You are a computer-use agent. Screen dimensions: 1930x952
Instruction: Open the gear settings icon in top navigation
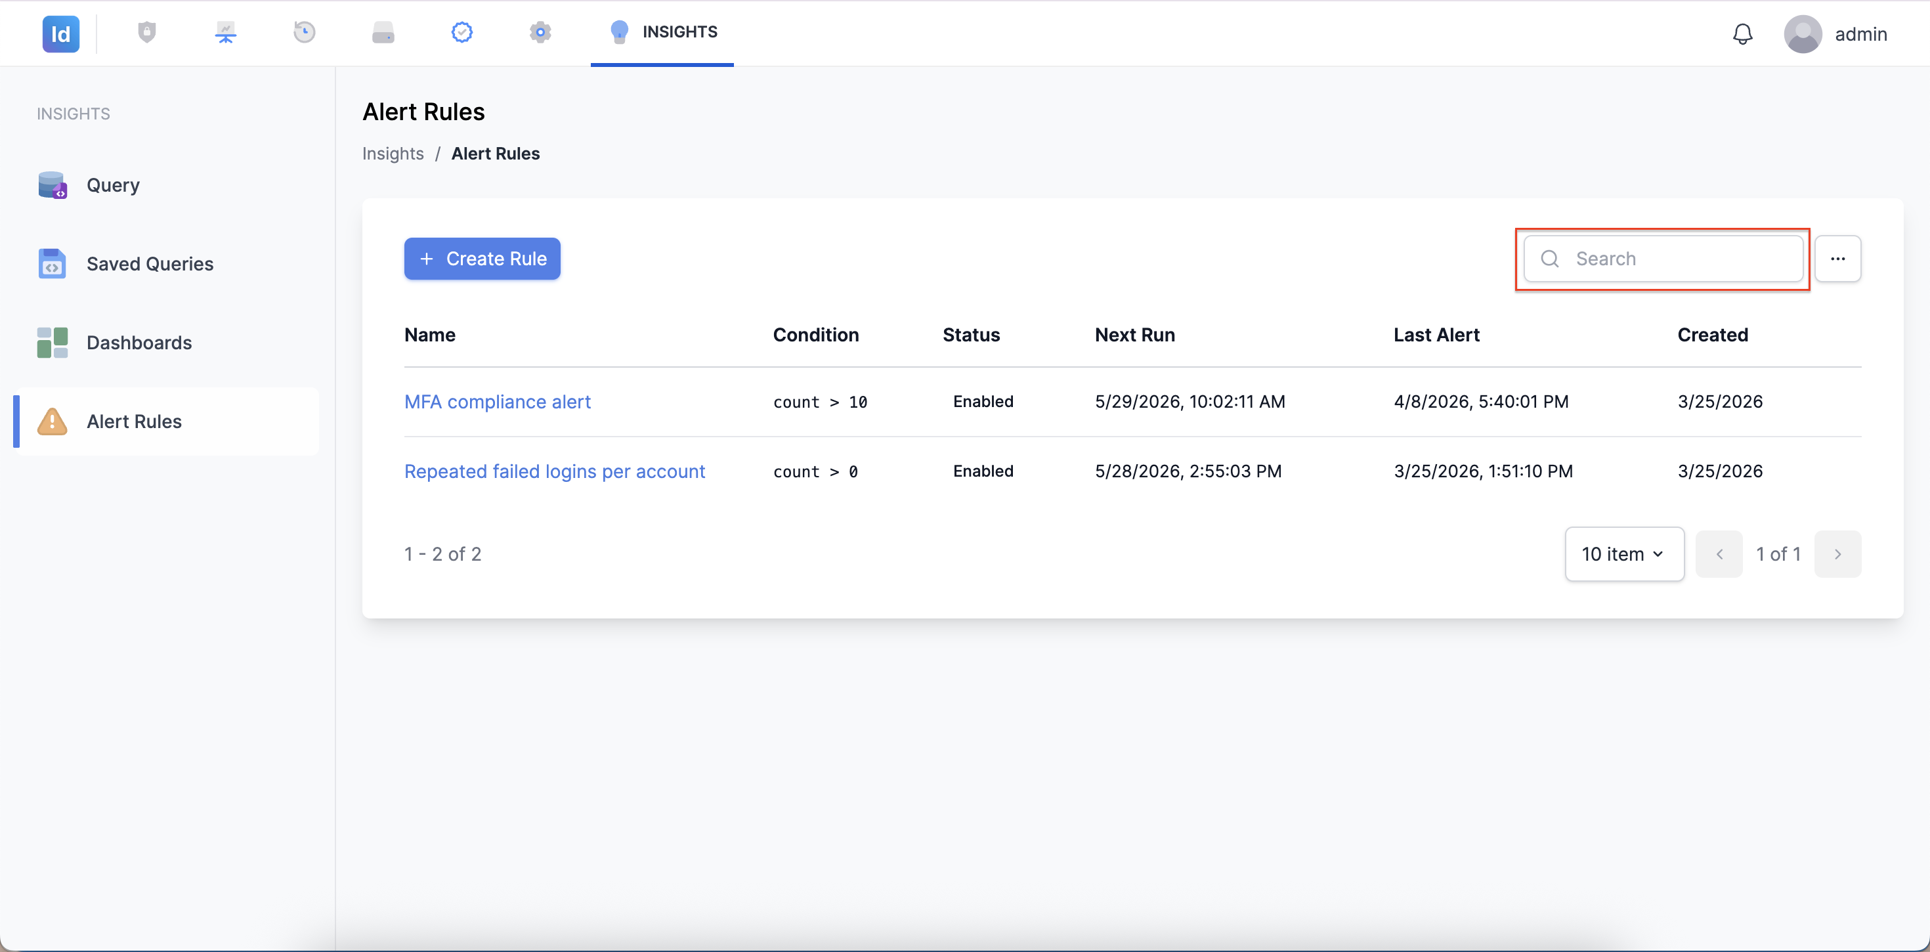pyautogui.click(x=540, y=32)
